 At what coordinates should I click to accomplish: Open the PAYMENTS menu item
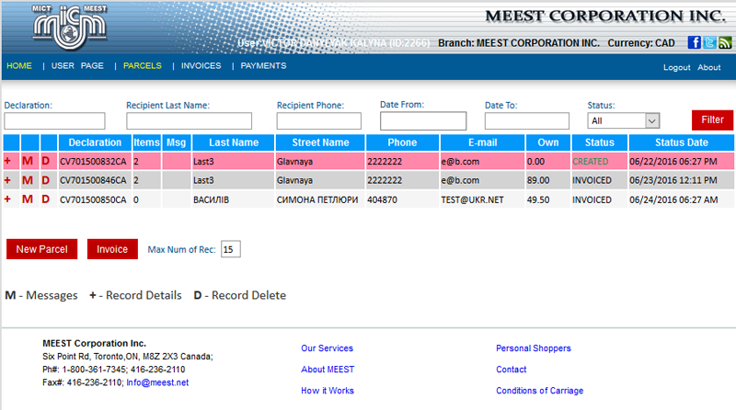tap(263, 65)
